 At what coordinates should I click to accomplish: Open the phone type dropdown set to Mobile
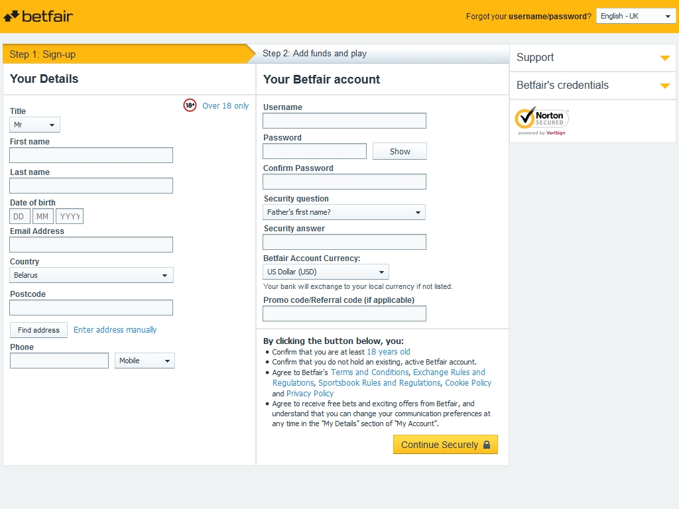[x=145, y=361]
